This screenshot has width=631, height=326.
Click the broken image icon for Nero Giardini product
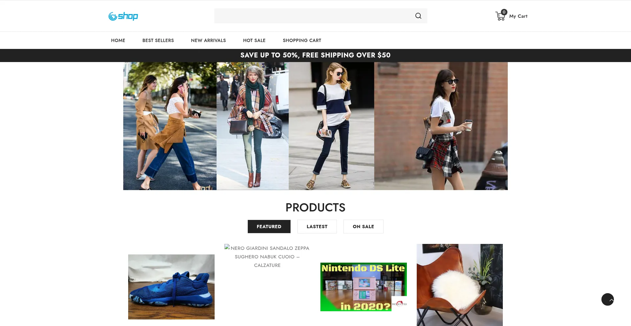coord(227,247)
